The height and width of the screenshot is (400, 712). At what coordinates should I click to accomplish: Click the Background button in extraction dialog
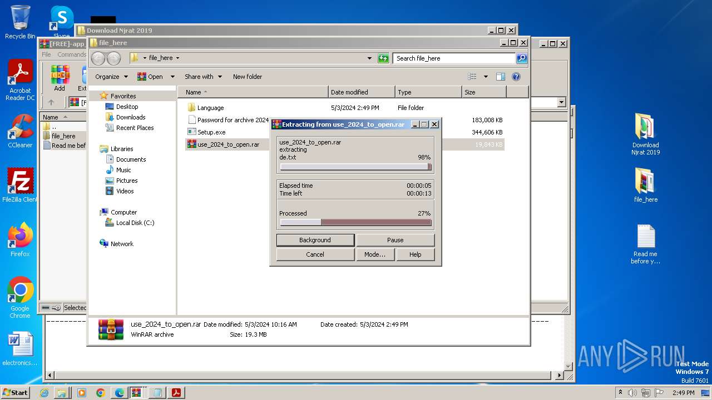tap(315, 240)
